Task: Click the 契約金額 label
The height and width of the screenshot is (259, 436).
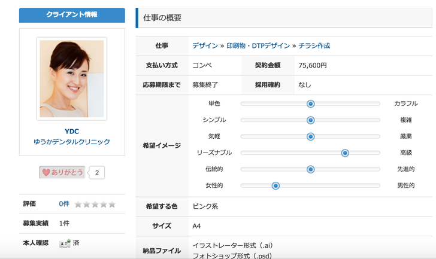Action: (x=268, y=66)
